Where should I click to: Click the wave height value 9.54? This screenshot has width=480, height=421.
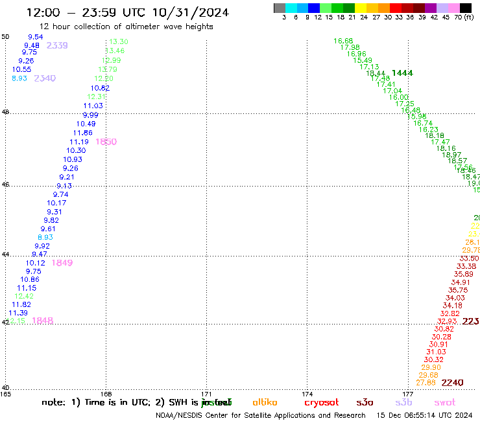[36, 37]
